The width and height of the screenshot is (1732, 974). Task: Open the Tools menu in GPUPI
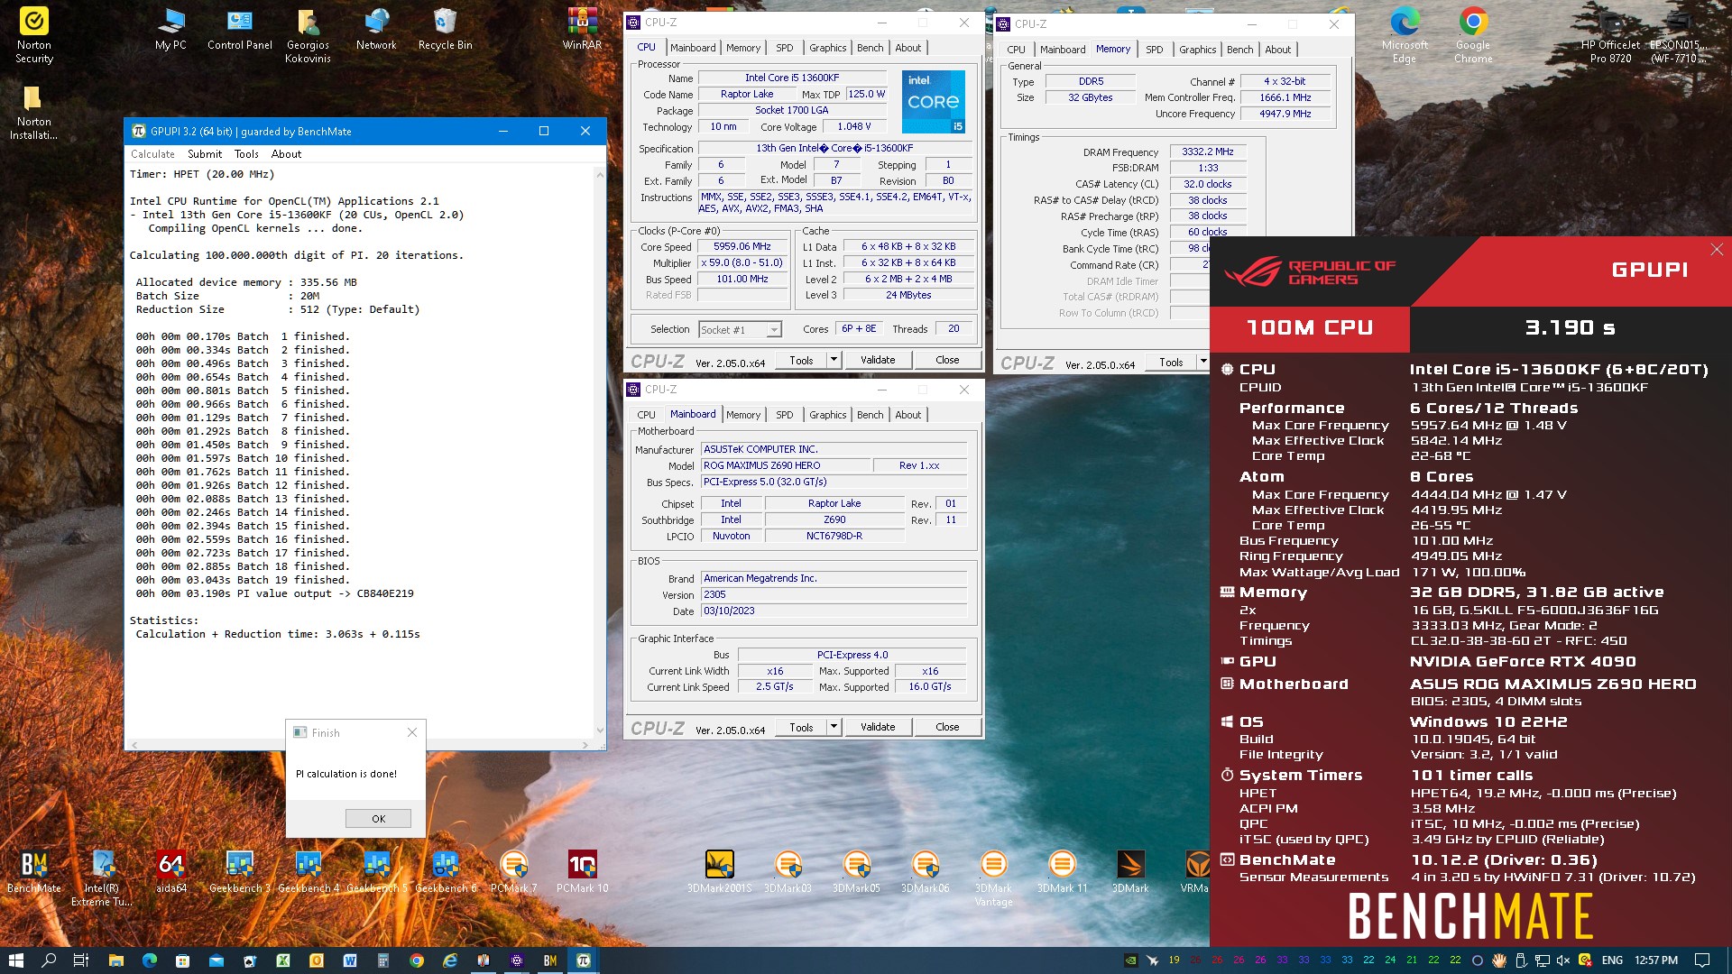click(246, 154)
